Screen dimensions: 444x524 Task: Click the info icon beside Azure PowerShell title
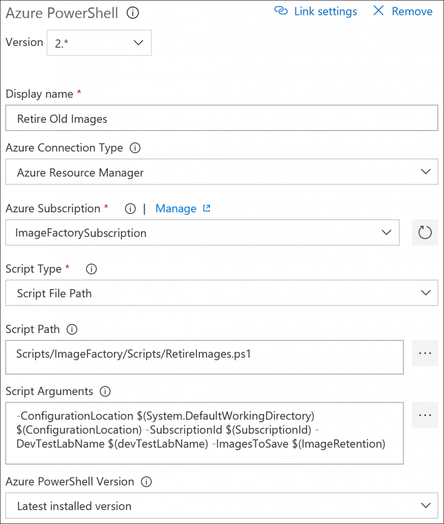tap(132, 13)
